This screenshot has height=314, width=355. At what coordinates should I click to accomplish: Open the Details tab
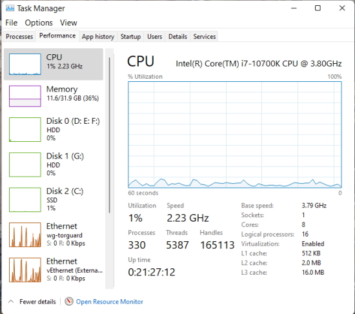[177, 36]
